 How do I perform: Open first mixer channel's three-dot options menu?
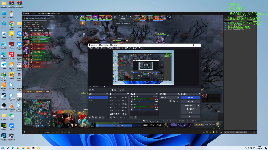pos(132,99)
